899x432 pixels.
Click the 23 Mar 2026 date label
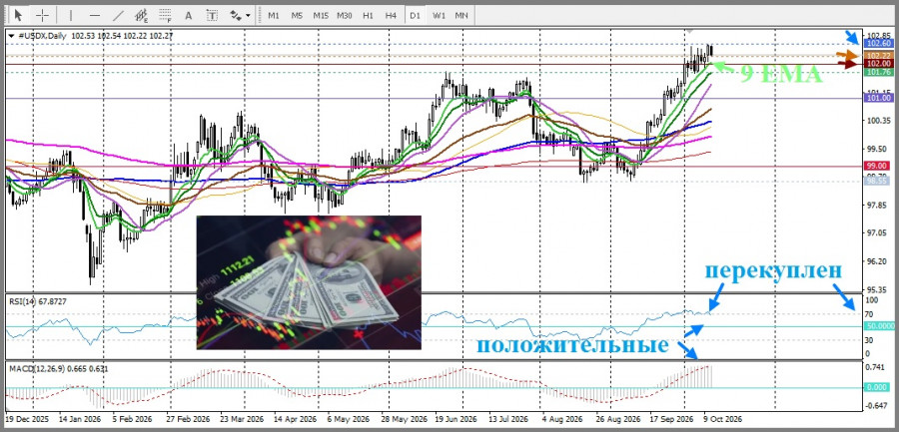pyautogui.click(x=242, y=419)
